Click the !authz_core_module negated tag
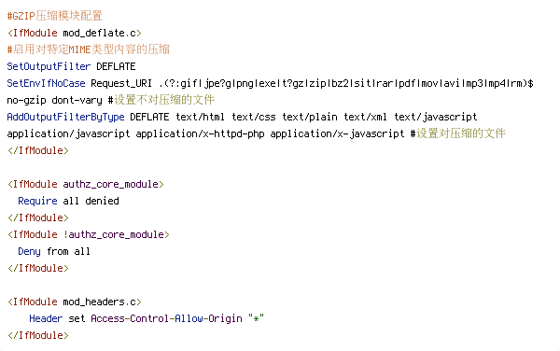The width and height of the screenshot is (560, 351). pos(116,234)
